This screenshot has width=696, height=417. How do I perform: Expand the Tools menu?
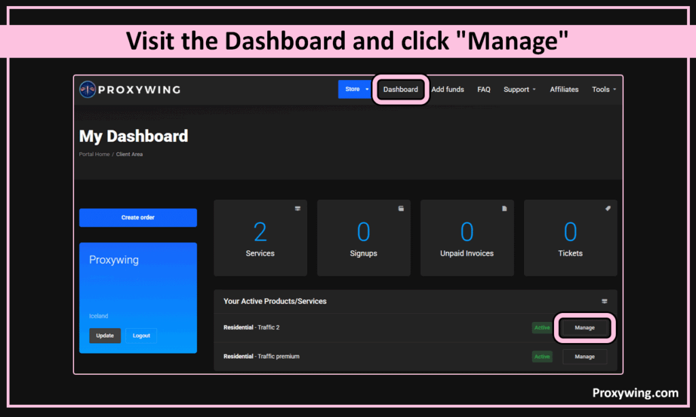coord(604,90)
